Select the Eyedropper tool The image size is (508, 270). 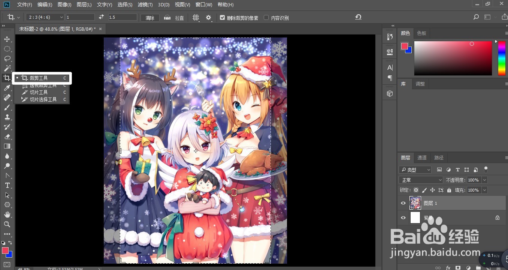click(7, 88)
